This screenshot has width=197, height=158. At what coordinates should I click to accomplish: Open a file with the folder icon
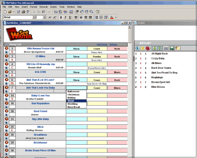pyautogui.click(x=10, y=12)
